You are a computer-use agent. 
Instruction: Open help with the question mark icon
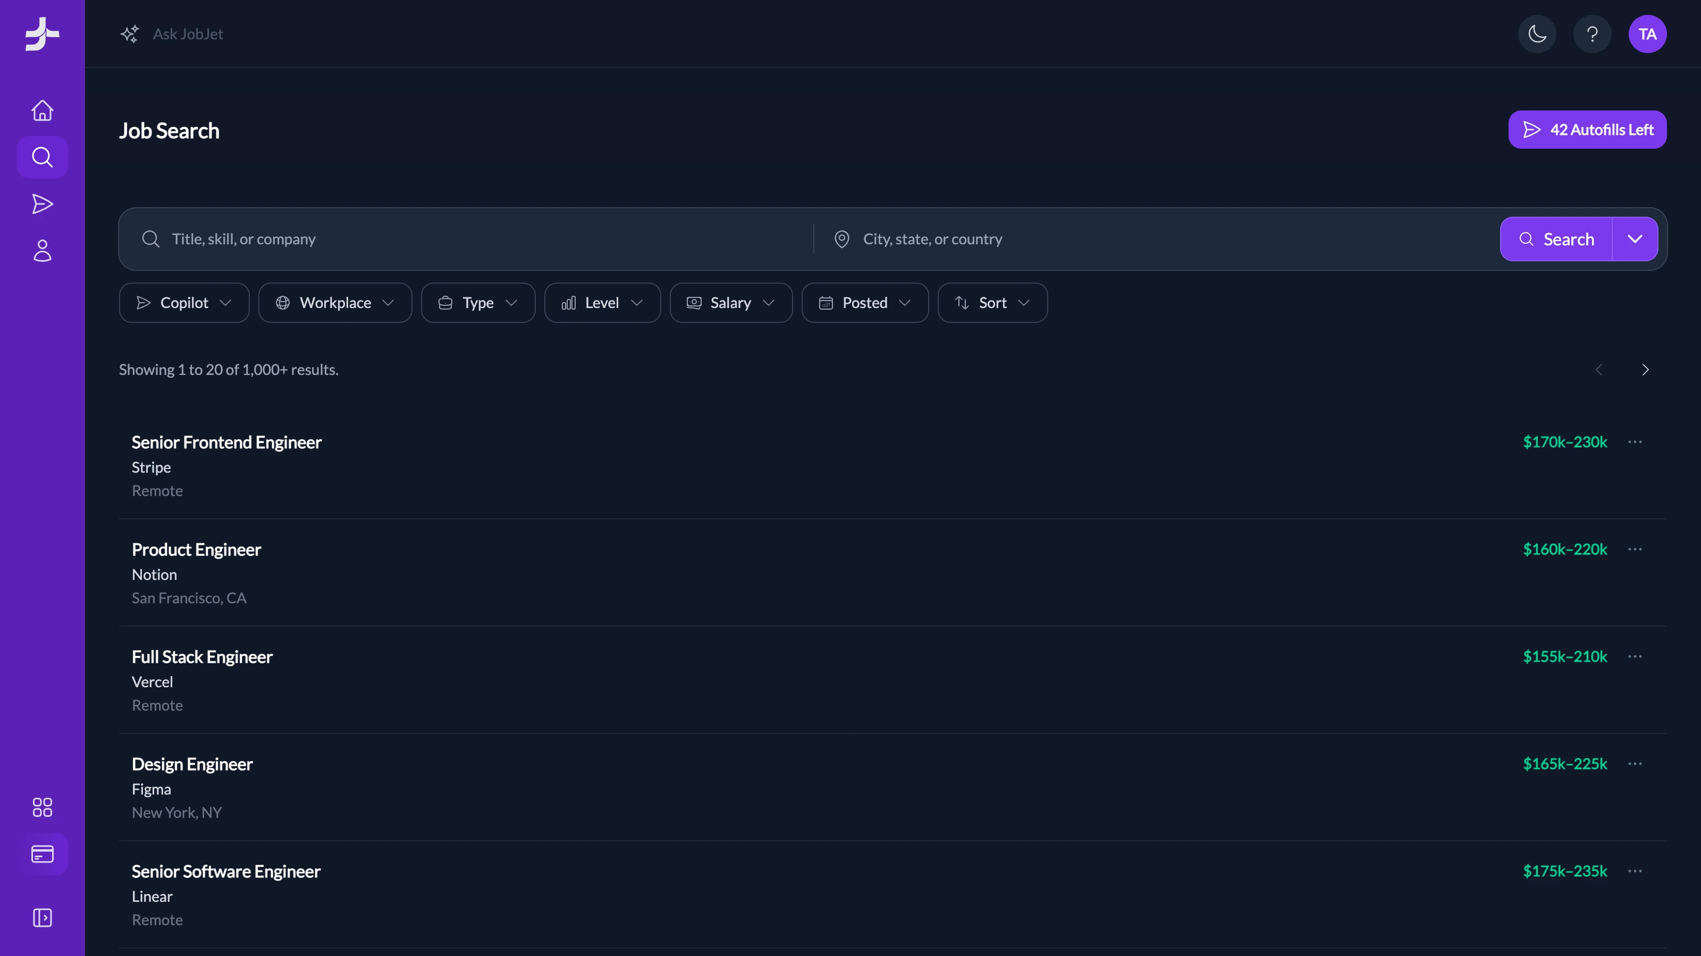point(1592,33)
